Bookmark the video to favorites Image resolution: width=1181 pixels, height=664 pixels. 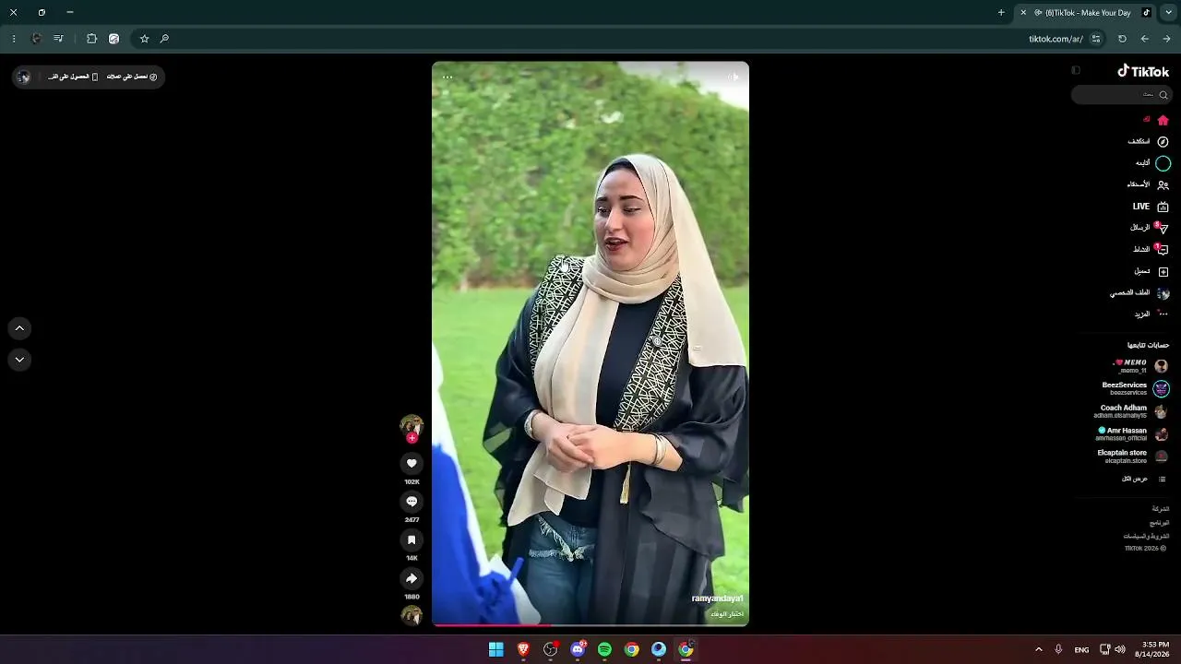click(x=412, y=539)
